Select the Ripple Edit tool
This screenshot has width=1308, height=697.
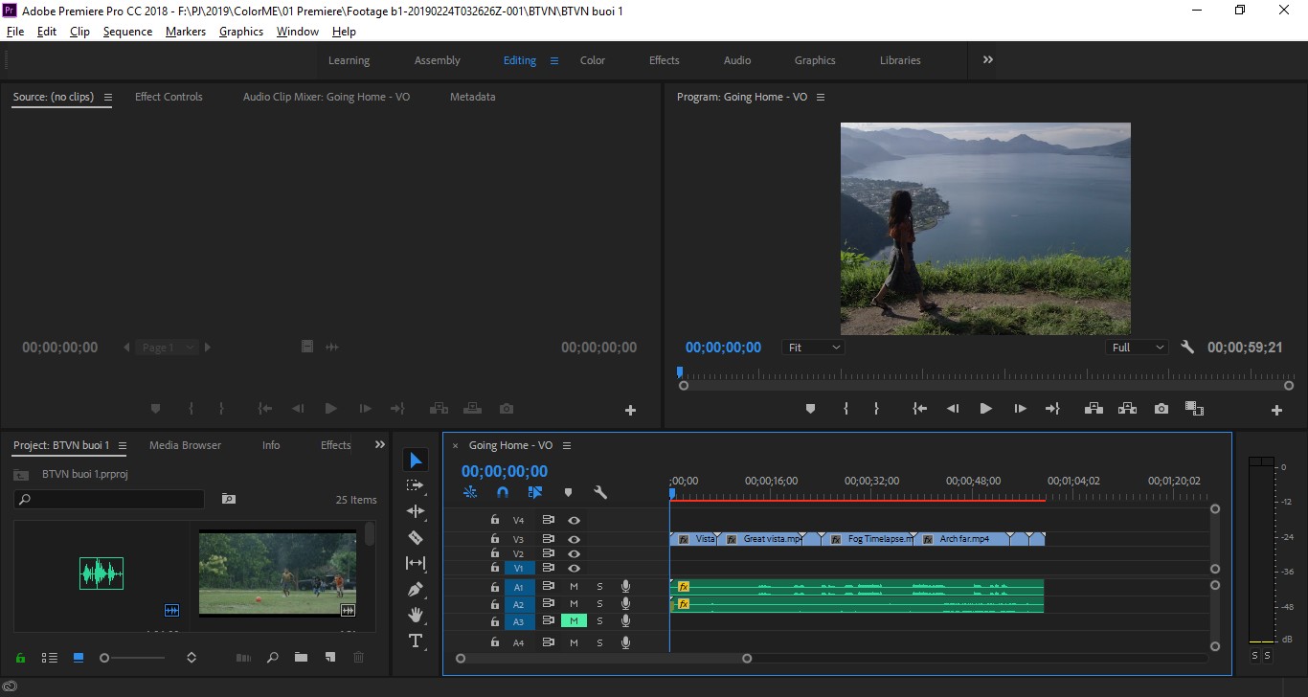pyautogui.click(x=416, y=511)
